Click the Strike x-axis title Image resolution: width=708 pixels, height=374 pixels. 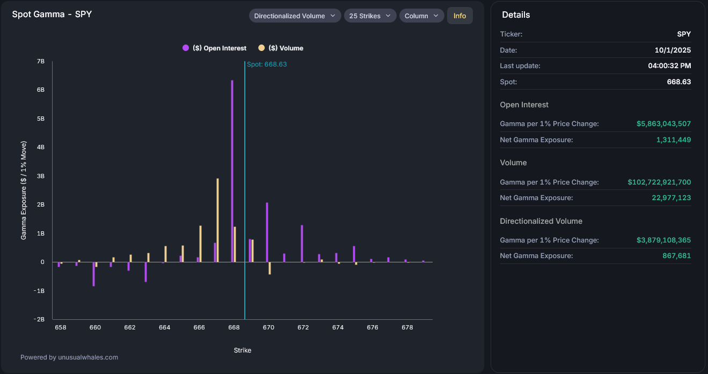pyautogui.click(x=242, y=350)
